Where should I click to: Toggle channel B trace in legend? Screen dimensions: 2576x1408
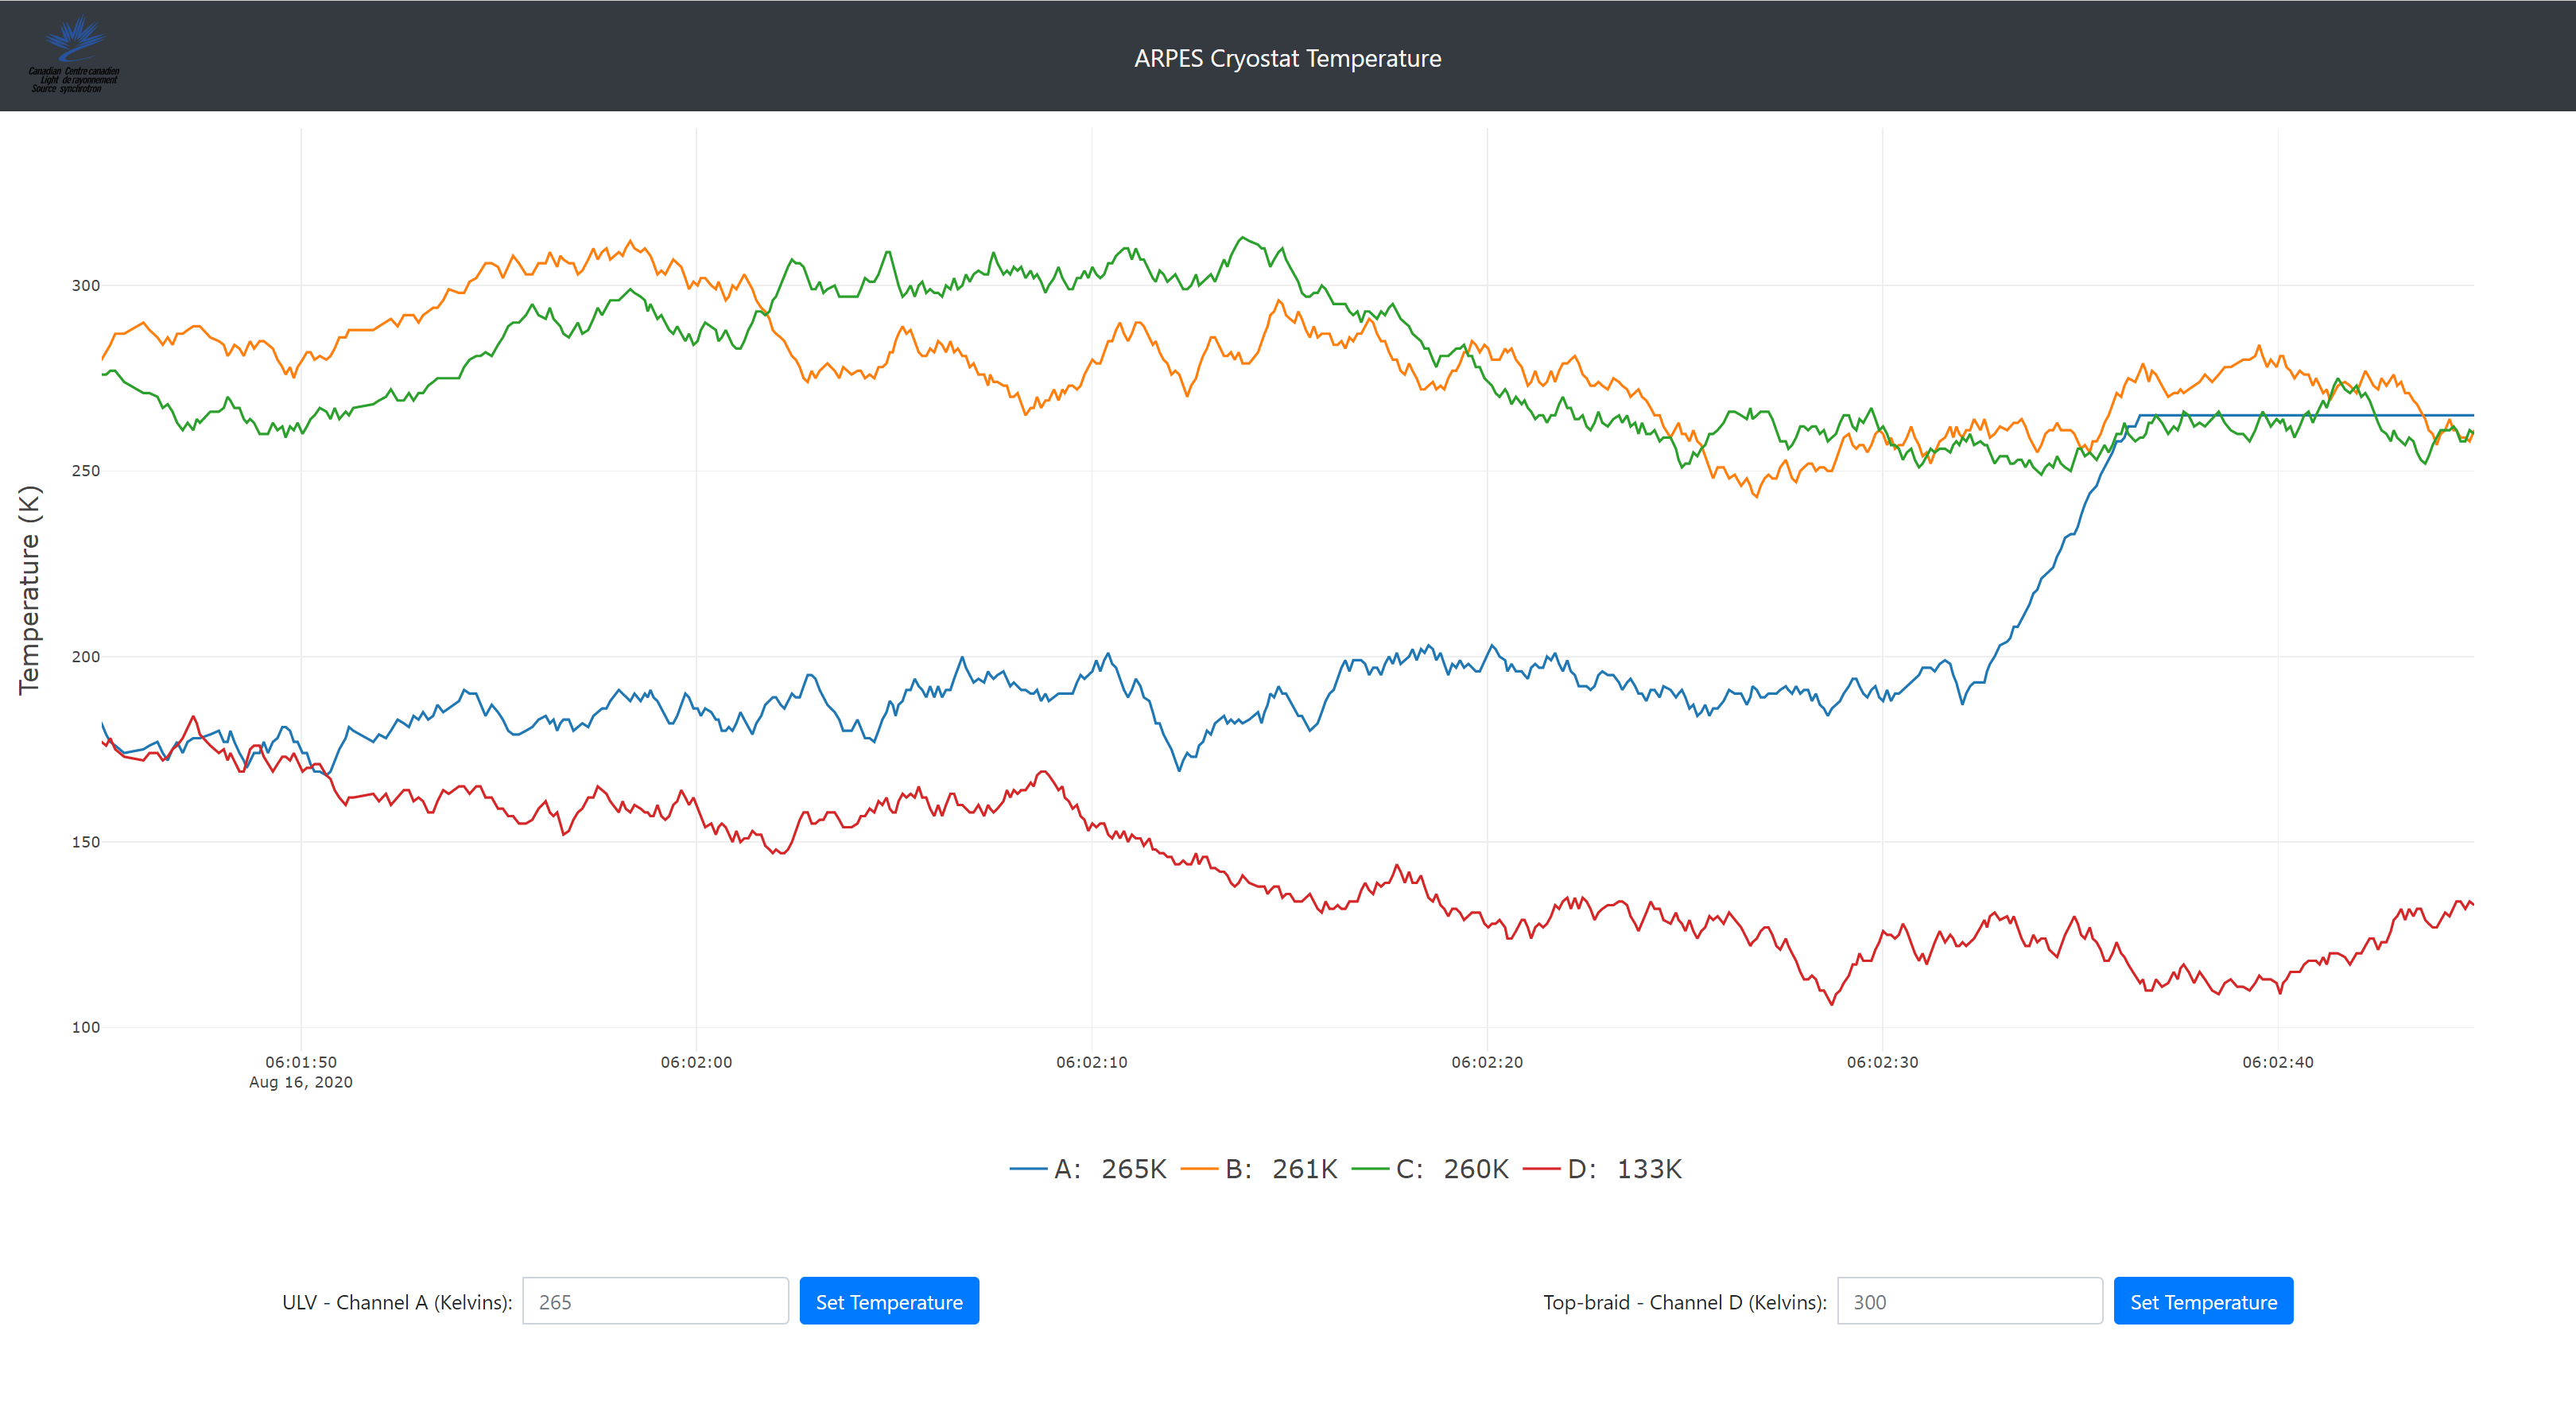[1281, 1168]
